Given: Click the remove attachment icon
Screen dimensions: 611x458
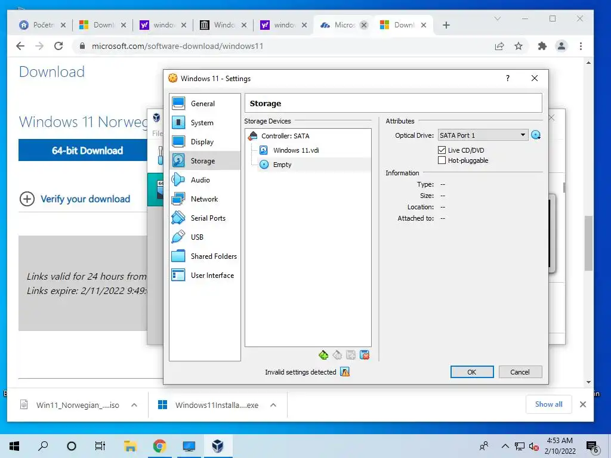Looking at the screenshot, I should point(365,355).
